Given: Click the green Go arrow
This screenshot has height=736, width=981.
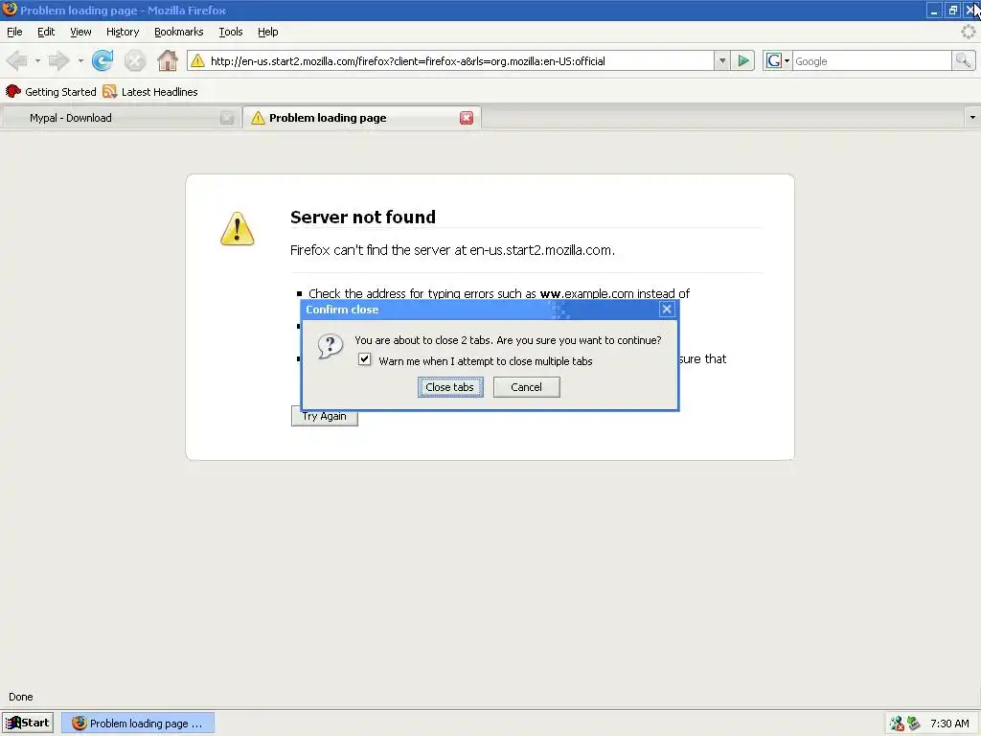Looking at the screenshot, I should pyautogui.click(x=742, y=60).
